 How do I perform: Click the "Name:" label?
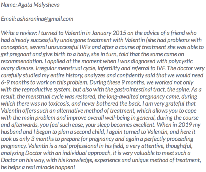coord(8,5)
